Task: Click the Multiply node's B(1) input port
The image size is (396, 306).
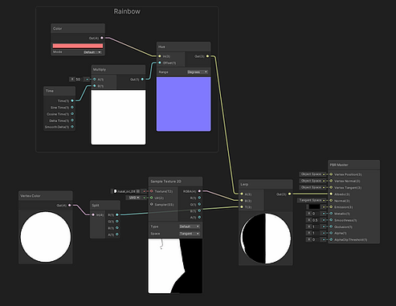Action: [94, 86]
